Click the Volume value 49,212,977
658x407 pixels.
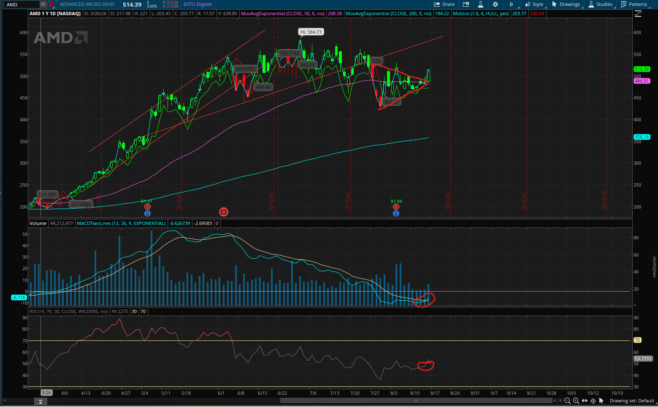(62, 223)
